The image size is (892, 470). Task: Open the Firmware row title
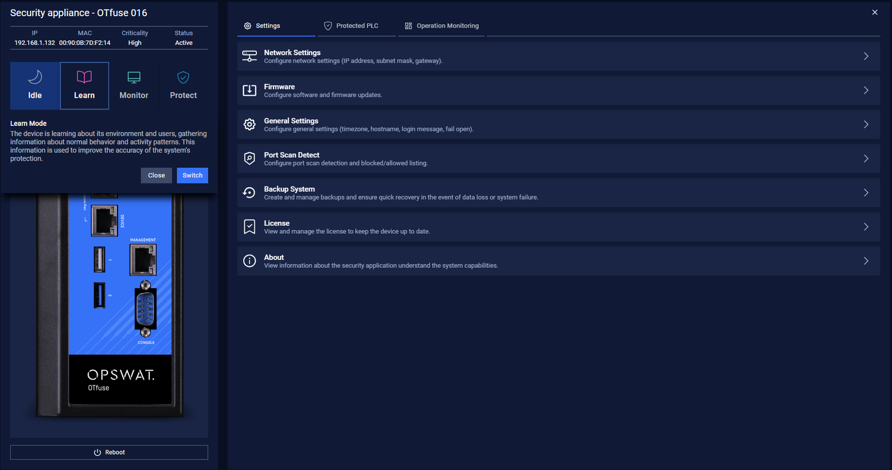click(279, 87)
